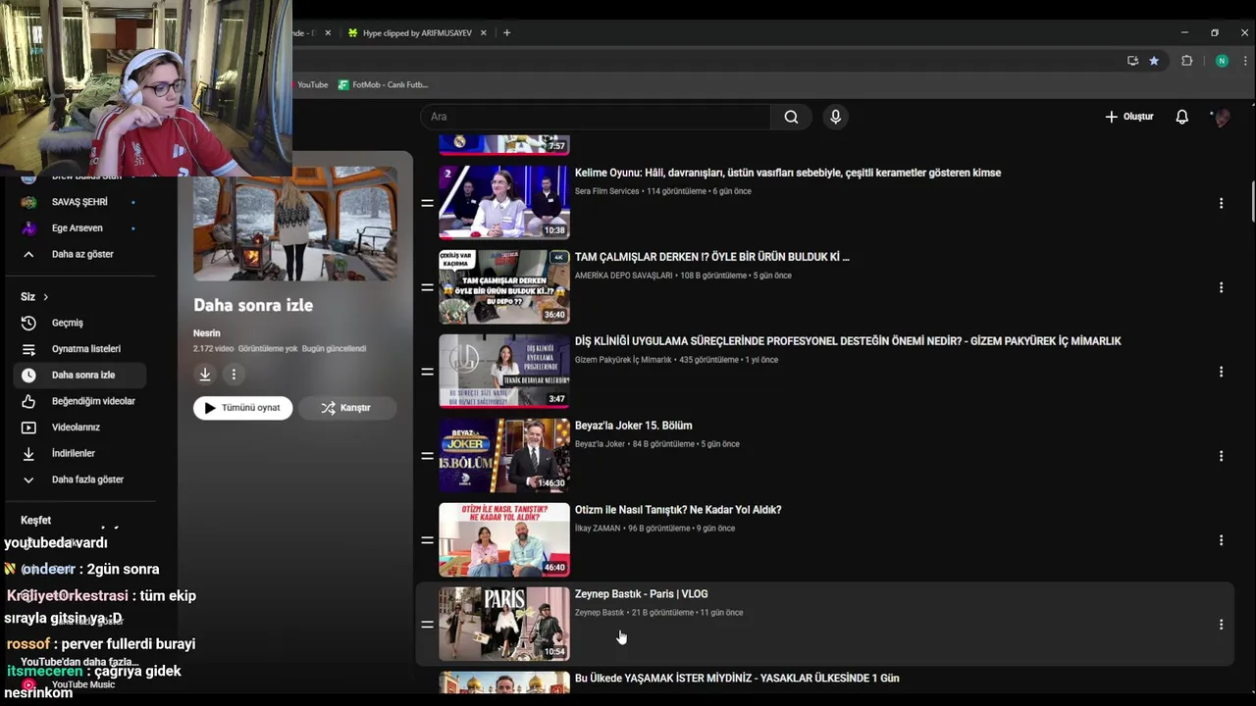
Task: Open the notifications bell
Action: point(1181,117)
